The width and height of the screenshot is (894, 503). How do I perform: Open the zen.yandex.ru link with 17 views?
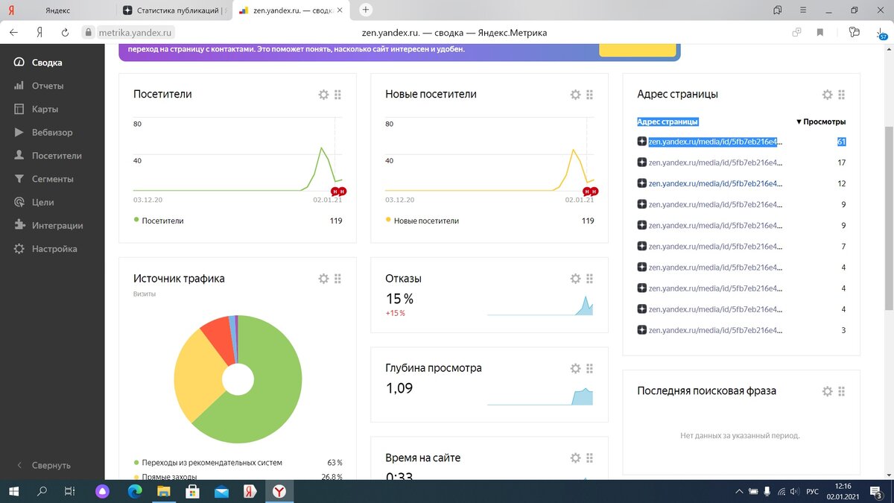pyautogui.click(x=715, y=162)
